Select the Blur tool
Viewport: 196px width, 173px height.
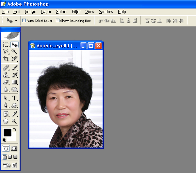pyautogui.click(x=6, y=89)
